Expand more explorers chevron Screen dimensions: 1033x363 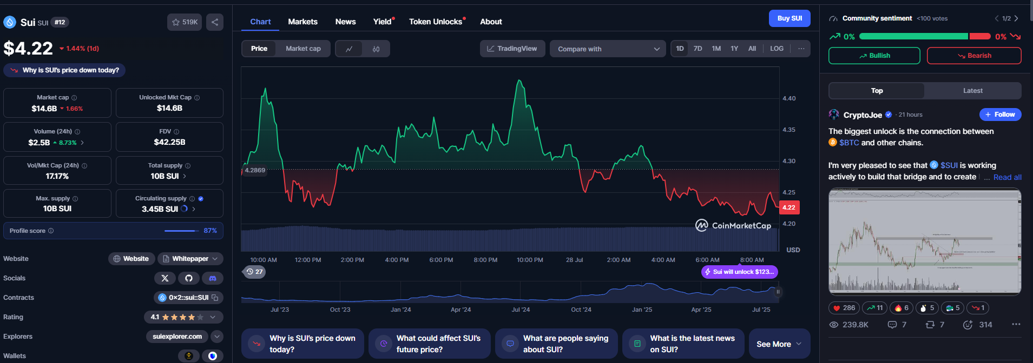click(217, 337)
